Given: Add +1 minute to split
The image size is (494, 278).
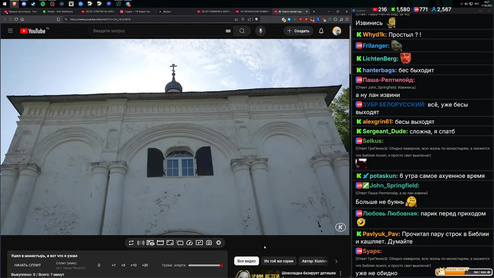Looking at the screenshot, I should (114, 265).
